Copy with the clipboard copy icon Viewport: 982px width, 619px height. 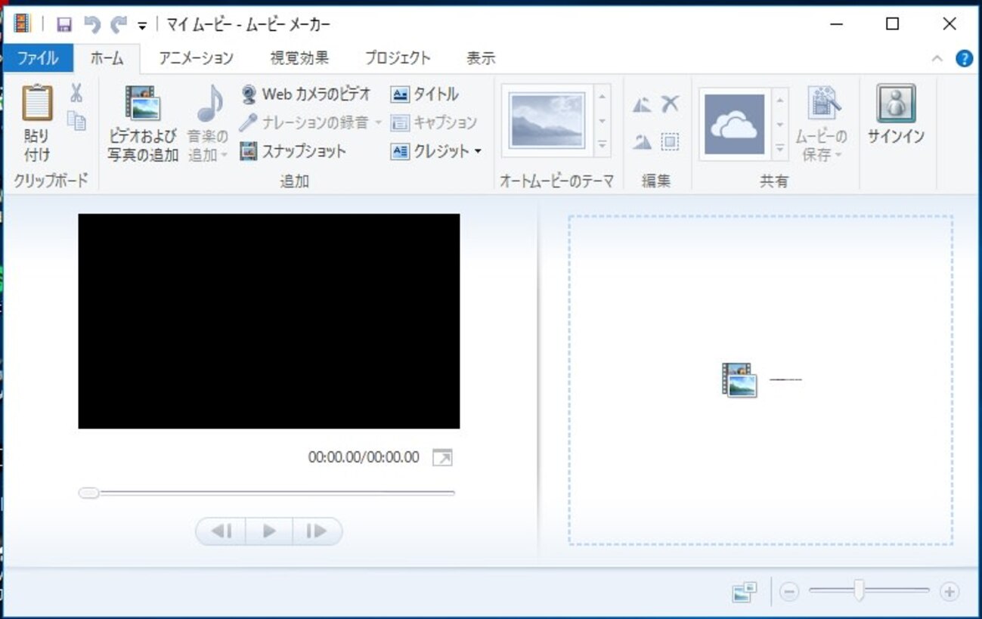pos(76,120)
